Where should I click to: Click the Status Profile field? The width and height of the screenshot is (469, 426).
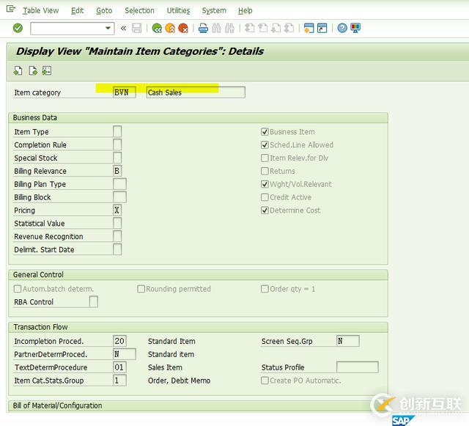[358, 367]
